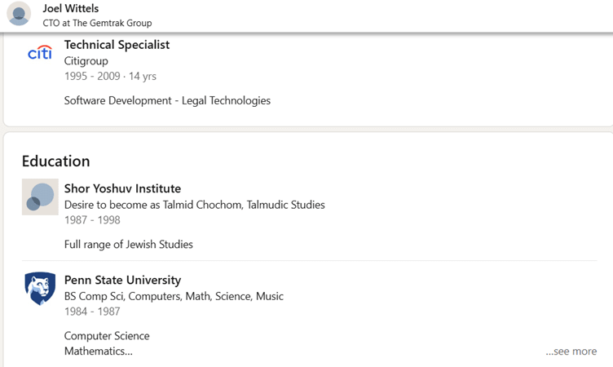Open the Penn State University school link

pyautogui.click(x=122, y=280)
